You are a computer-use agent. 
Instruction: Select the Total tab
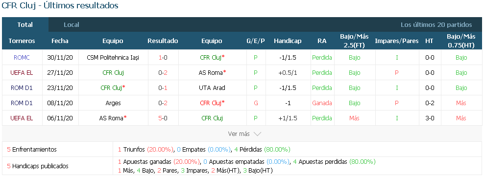(x=25, y=24)
